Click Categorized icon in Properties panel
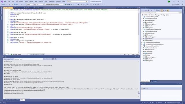Screen dimensions: 185x104 [x=142, y=89]
